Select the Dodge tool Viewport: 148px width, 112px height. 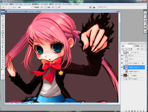(3, 47)
